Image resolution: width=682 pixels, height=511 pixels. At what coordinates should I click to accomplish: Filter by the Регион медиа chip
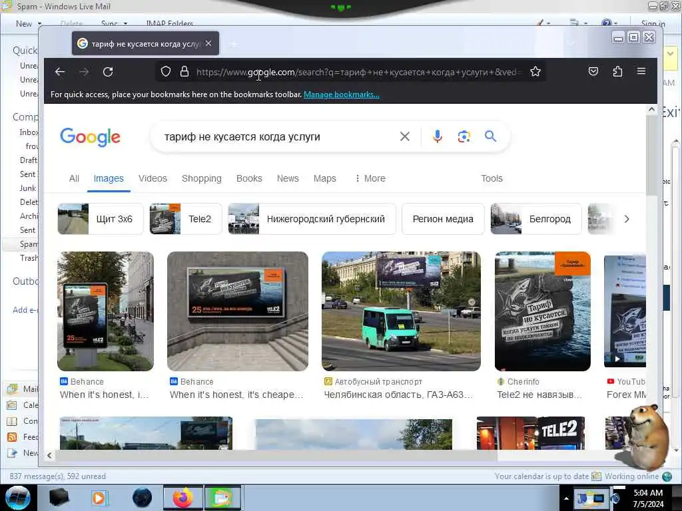443,219
